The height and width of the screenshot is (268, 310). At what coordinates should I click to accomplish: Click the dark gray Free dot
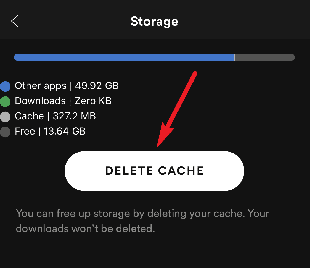click(5, 132)
